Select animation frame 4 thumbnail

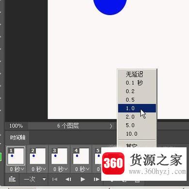pyautogui.click(x=81, y=156)
